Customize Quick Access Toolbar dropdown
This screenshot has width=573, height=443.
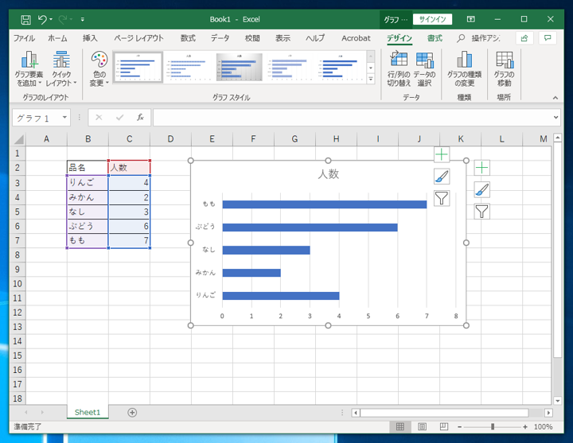tap(83, 19)
